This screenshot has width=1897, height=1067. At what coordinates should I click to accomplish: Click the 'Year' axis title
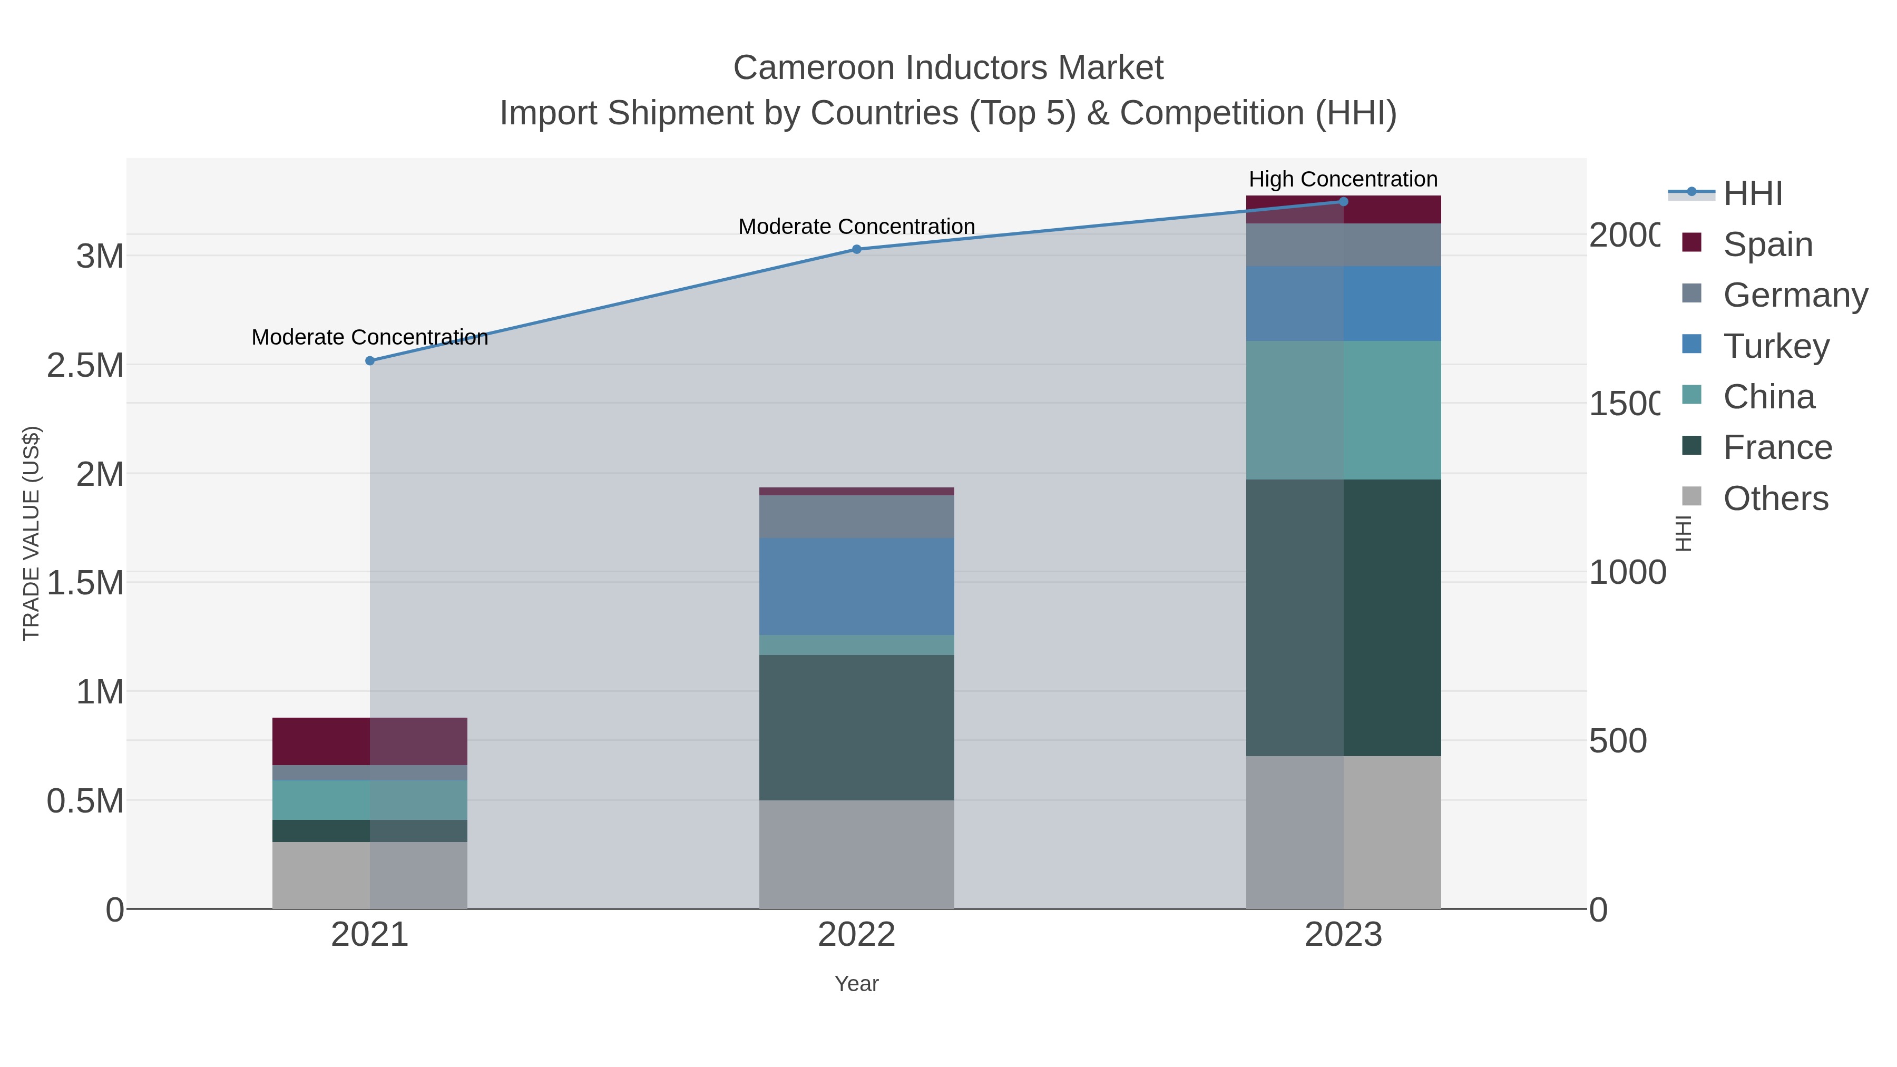coord(856,984)
